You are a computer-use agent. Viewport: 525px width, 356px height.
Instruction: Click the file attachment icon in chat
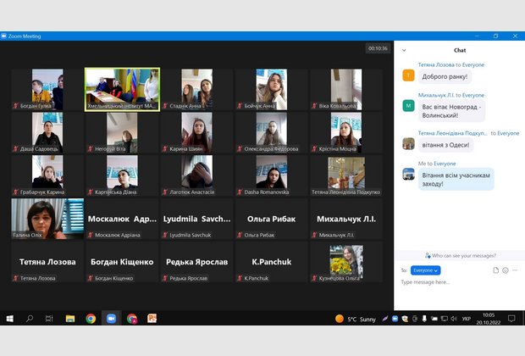[495, 270]
